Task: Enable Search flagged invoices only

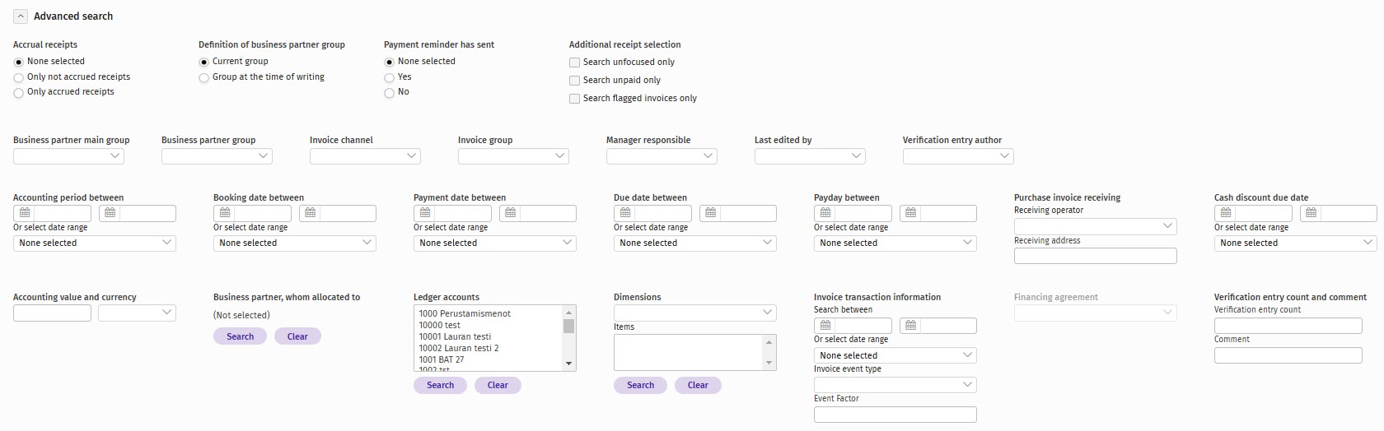Action: pos(575,99)
